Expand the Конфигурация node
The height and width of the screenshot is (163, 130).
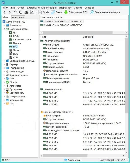coord(4,96)
